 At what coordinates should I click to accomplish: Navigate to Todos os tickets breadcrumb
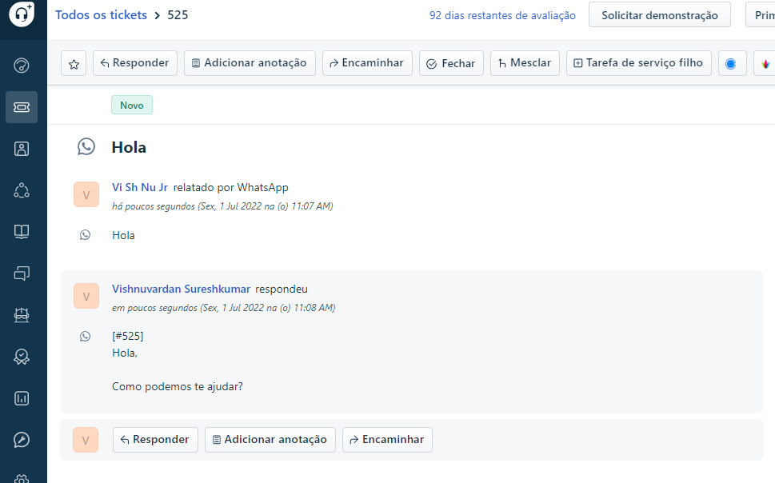coord(101,14)
